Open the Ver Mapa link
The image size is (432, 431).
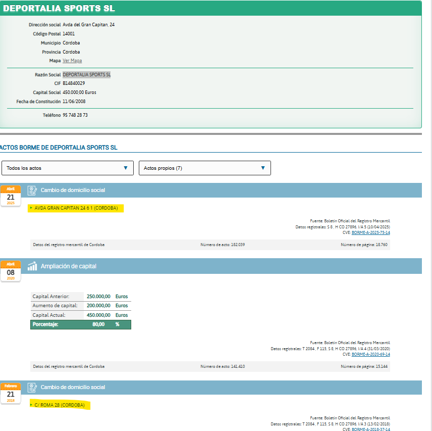[72, 61]
